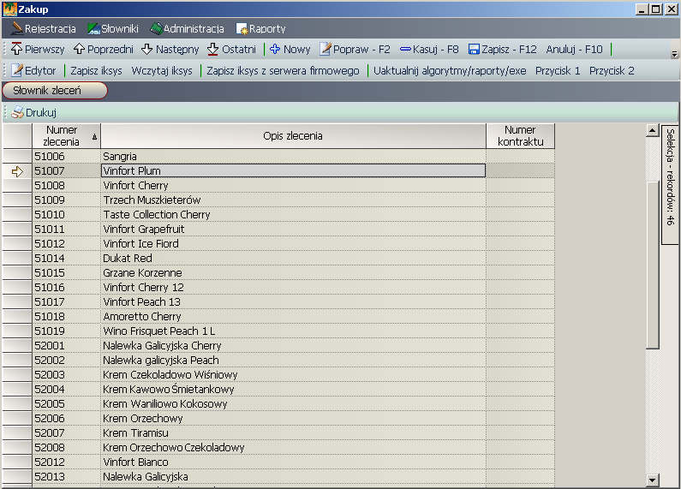The image size is (681, 489).
Task: Click Popraw - F2 label
Action: 361,50
